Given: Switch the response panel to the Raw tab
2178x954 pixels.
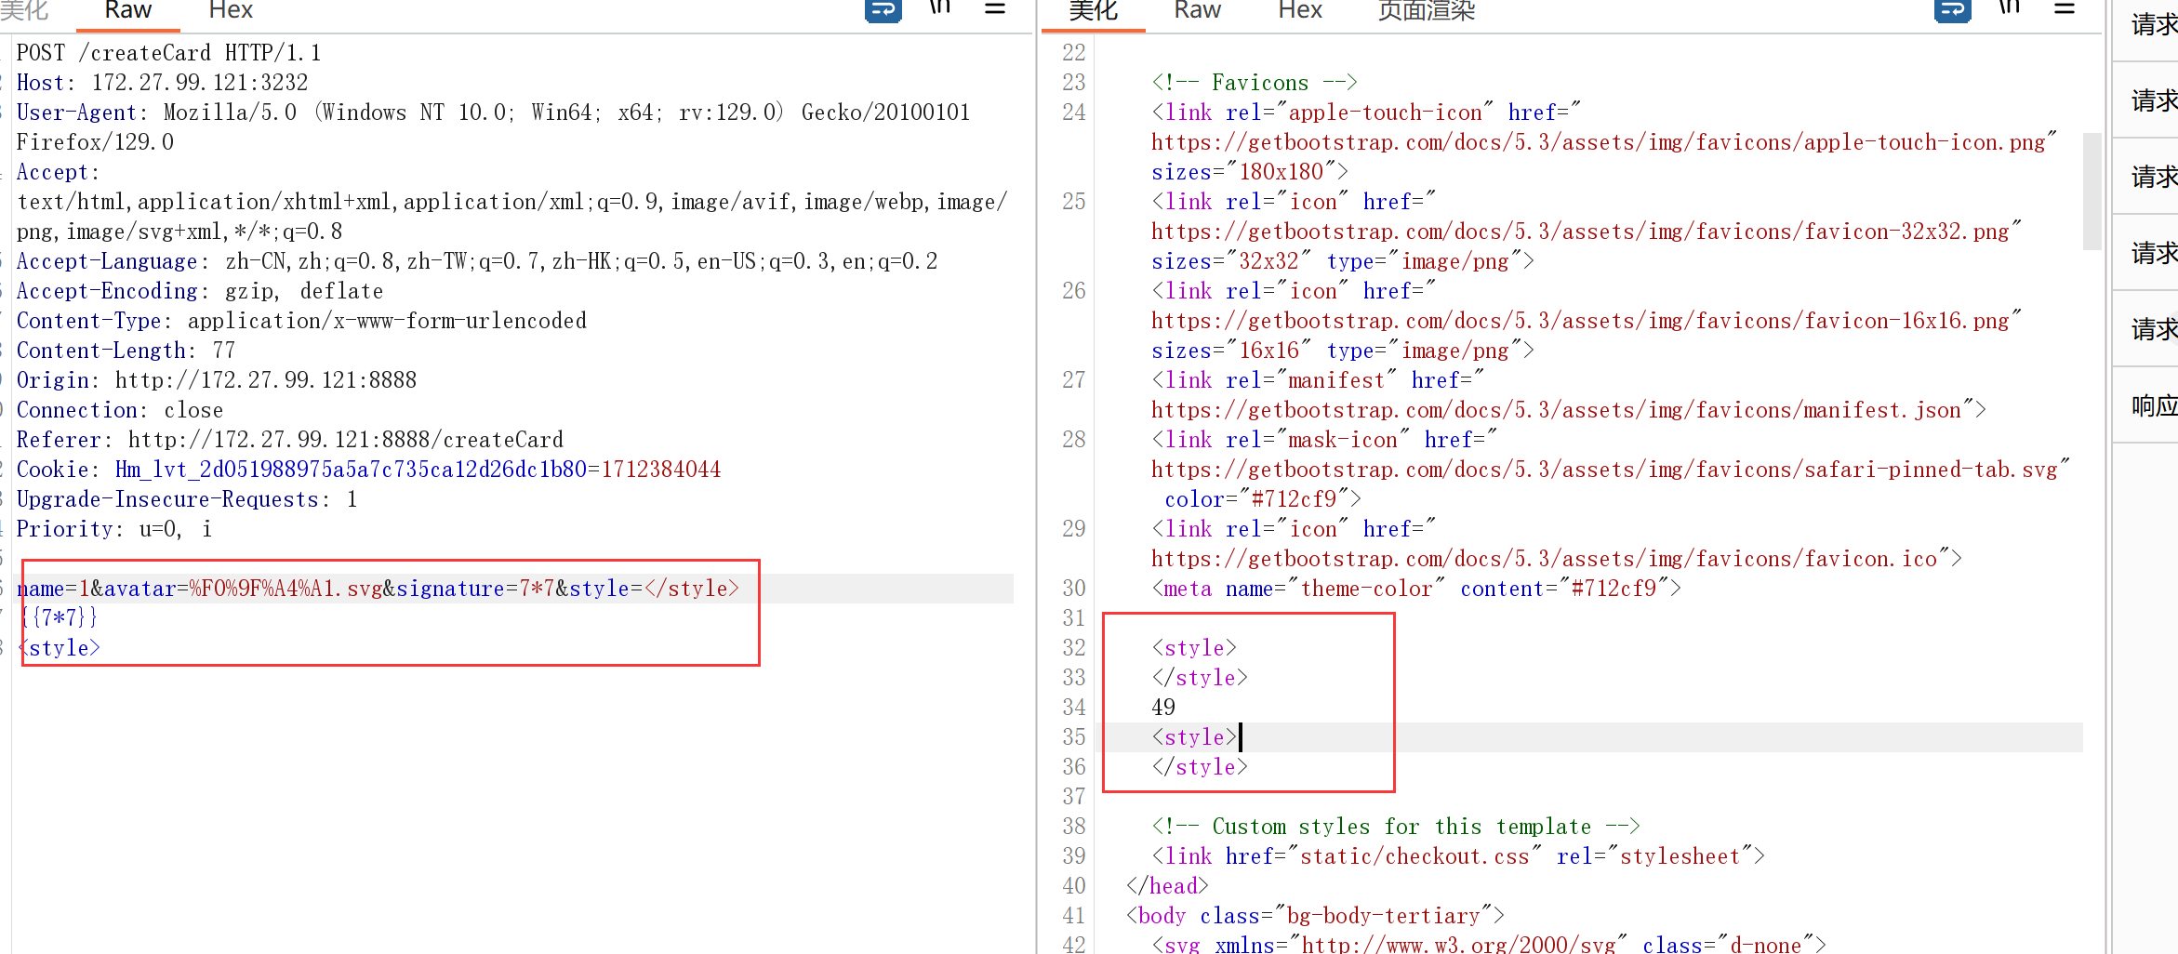Looking at the screenshot, I should (x=1197, y=10).
